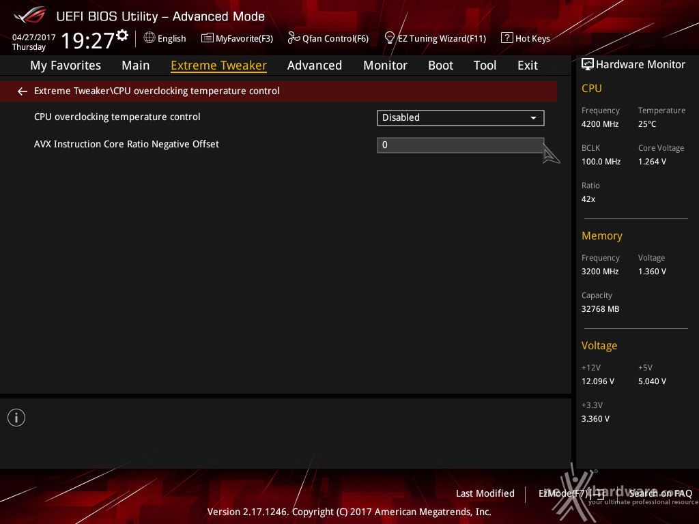Open the Boot tab
The width and height of the screenshot is (699, 524).
click(x=440, y=65)
